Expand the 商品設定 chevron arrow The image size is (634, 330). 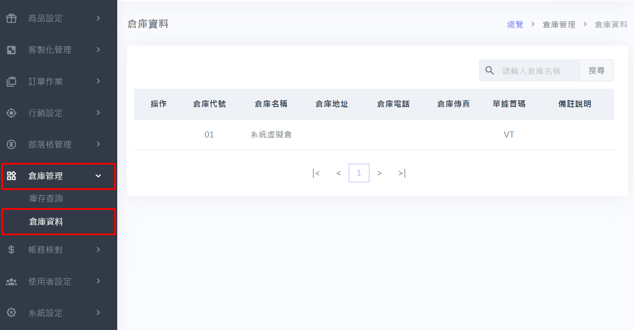click(98, 18)
